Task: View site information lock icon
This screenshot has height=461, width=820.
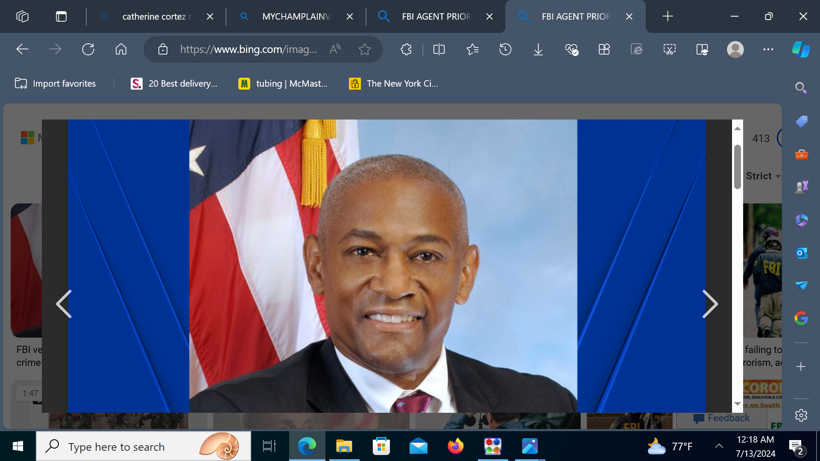Action: (x=163, y=50)
